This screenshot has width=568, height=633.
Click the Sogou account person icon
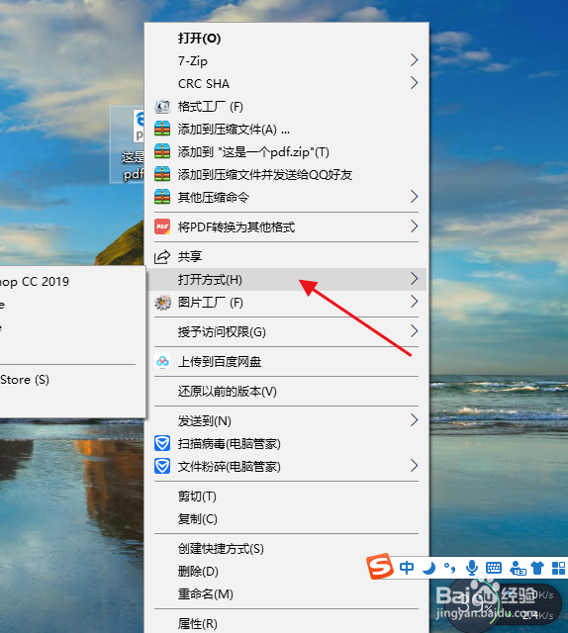[x=518, y=568]
